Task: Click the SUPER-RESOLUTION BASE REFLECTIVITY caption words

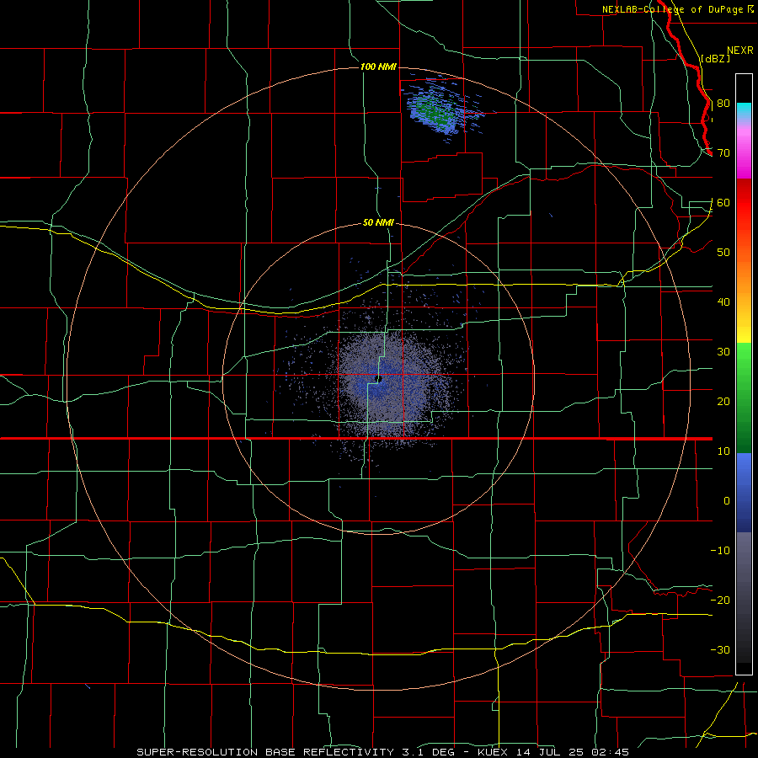Action: pos(265,752)
